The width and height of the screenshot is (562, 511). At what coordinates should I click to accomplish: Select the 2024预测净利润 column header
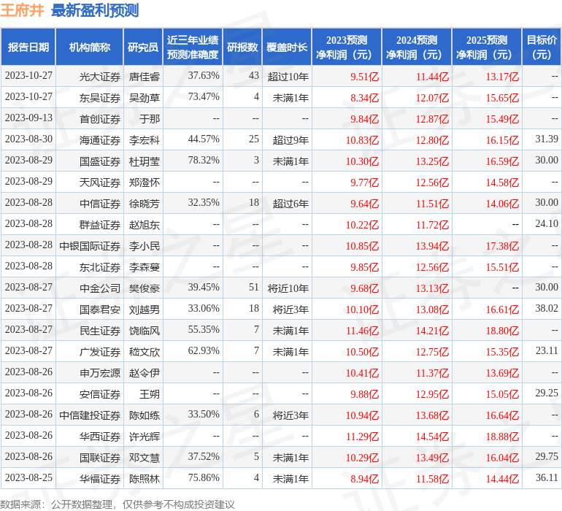point(417,47)
